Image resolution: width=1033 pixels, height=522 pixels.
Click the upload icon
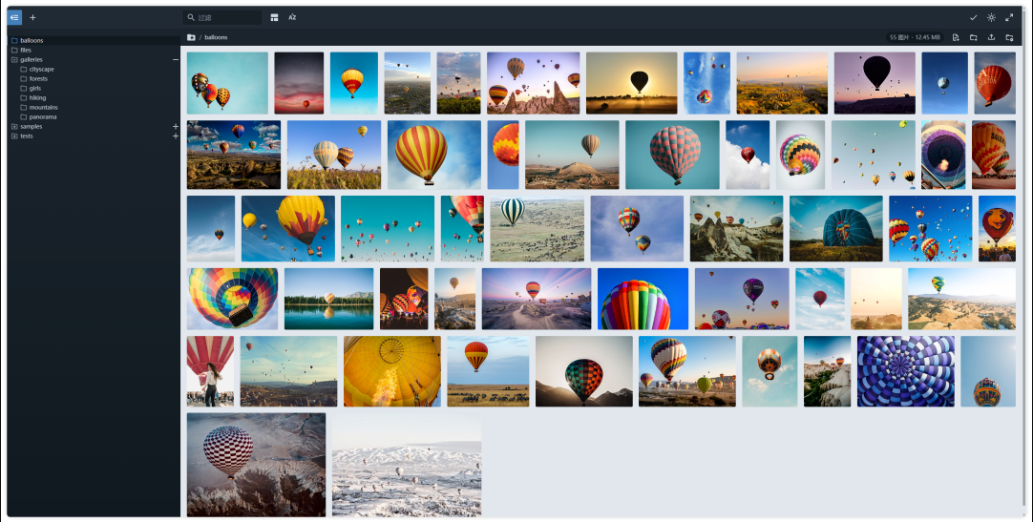point(991,37)
